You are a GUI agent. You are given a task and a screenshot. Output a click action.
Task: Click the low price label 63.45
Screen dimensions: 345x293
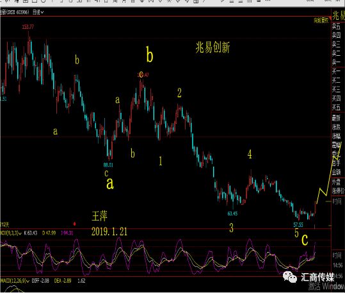[232, 213]
